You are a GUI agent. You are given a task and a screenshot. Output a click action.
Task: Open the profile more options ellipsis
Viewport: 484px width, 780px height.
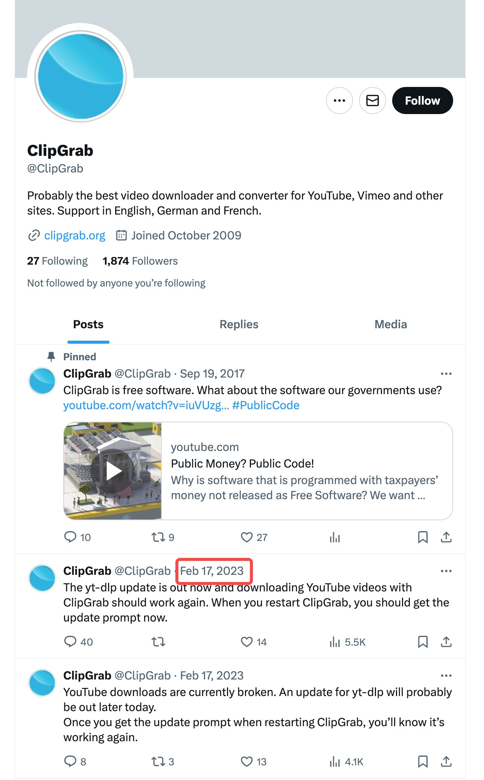coord(339,101)
